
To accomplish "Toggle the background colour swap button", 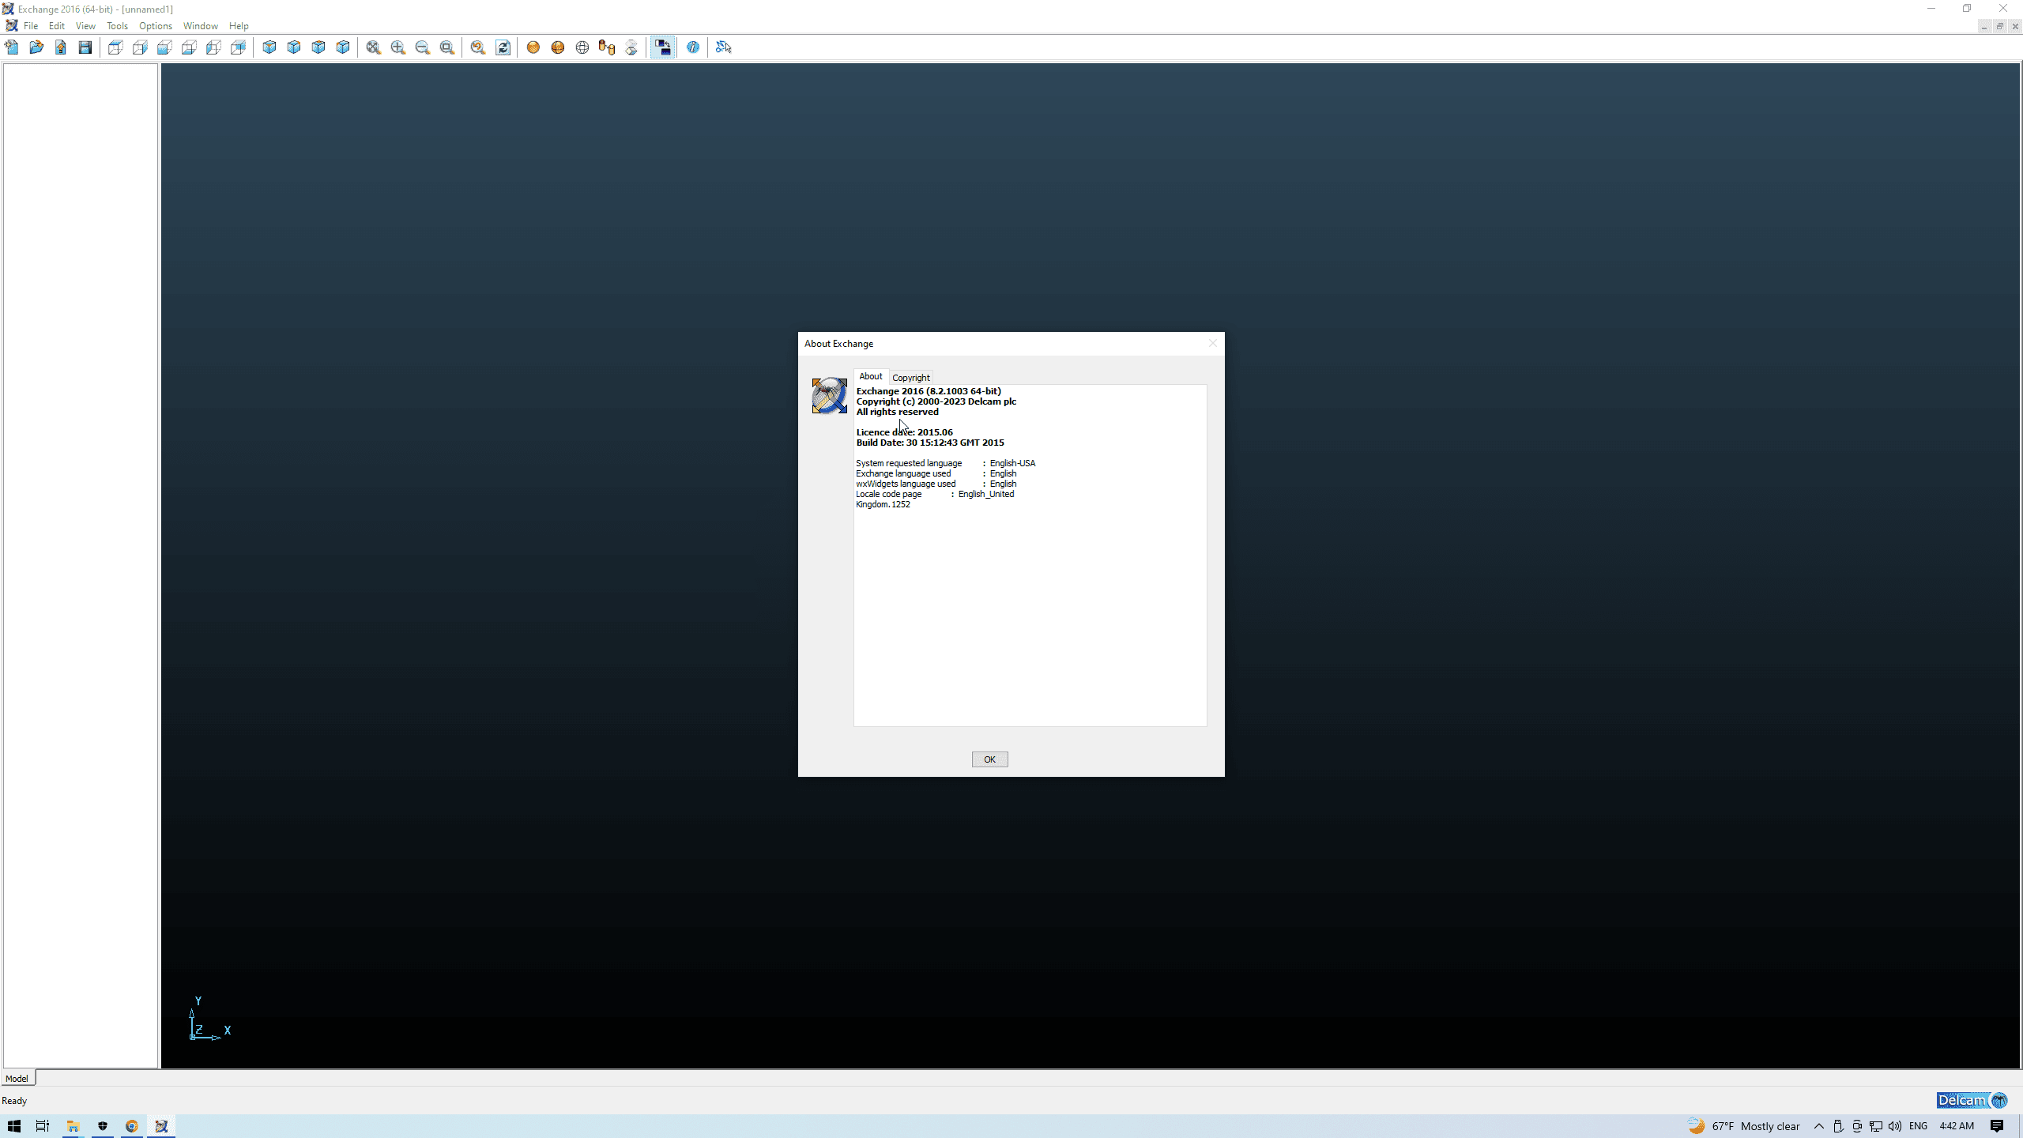I will tap(662, 47).
